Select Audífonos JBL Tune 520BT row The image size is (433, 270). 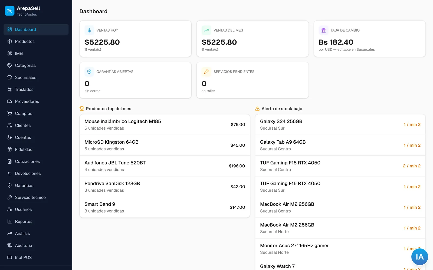tap(165, 166)
